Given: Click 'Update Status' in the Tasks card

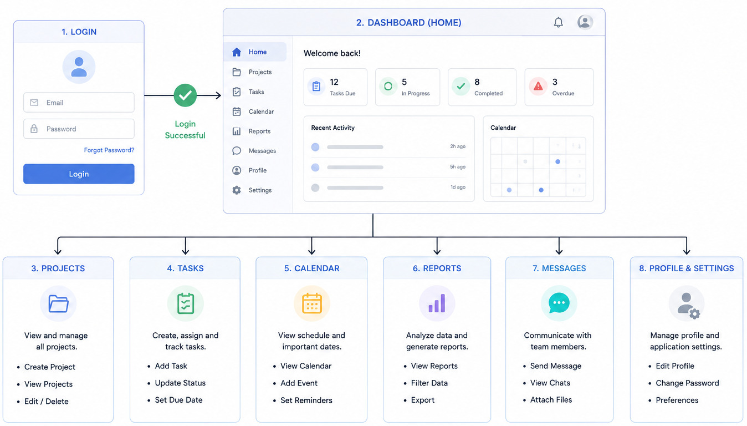Looking at the screenshot, I should (180, 383).
